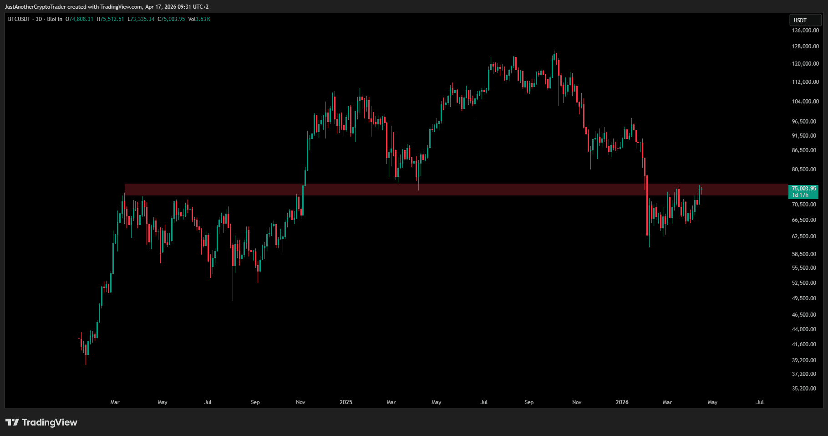Click the high price H75,512.51 value

pos(110,19)
